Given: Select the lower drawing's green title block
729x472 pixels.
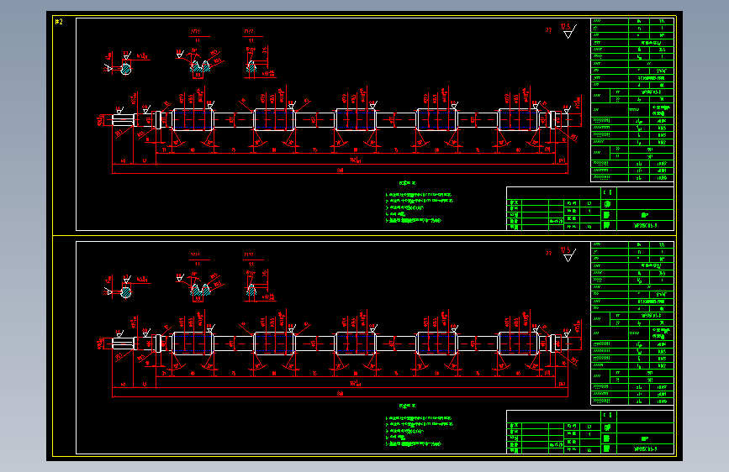Looking at the screenshot, I should pyautogui.click(x=590, y=432).
